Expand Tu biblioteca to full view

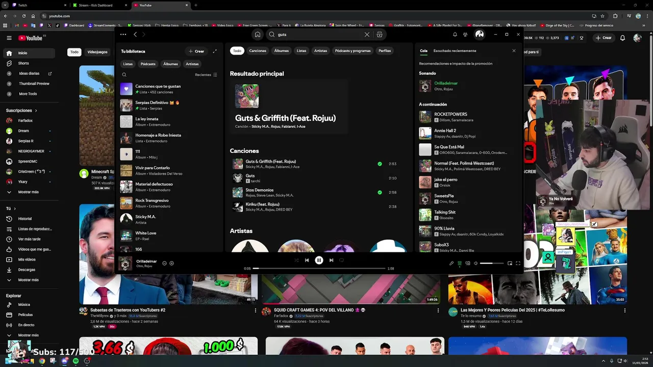pyautogui.click(x=215, y=51)
